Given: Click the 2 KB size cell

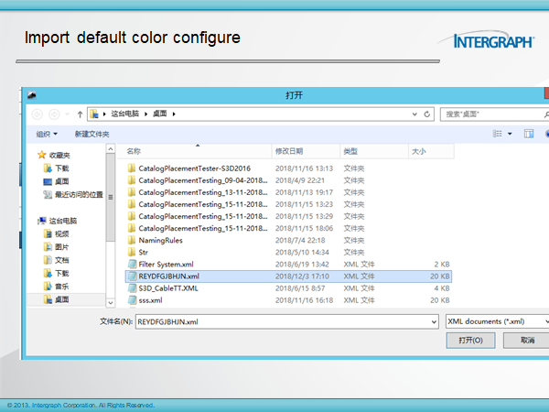Looking at the screenshot, I should tap(442, 265).
